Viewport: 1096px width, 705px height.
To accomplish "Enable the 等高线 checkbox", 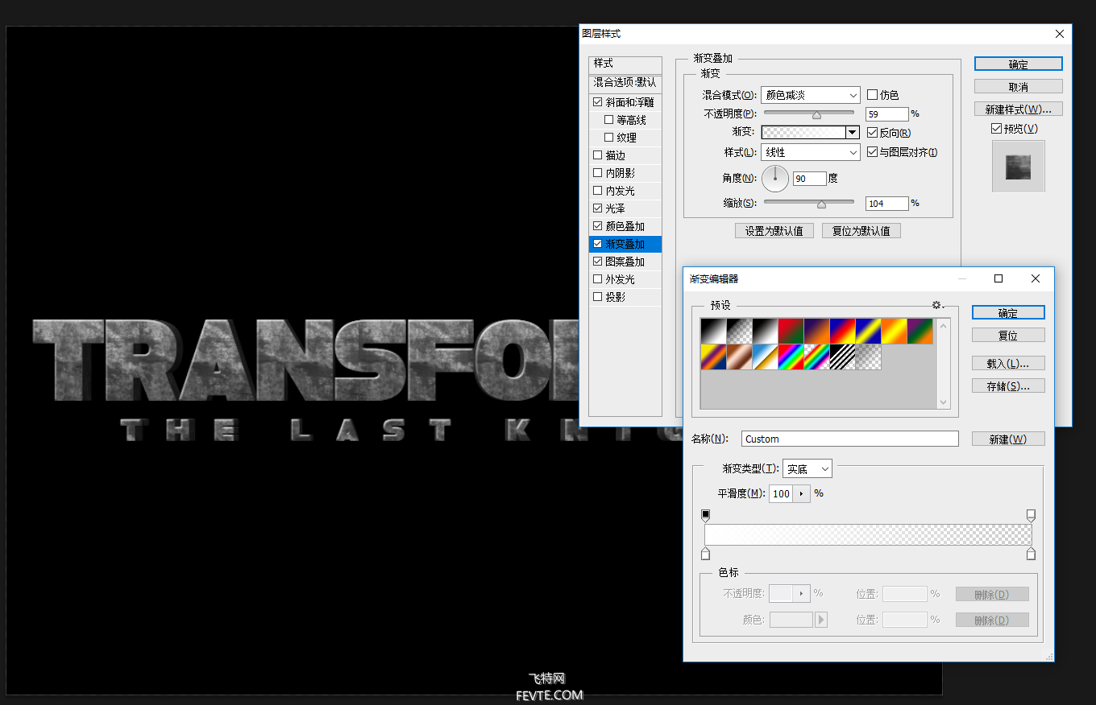I will pyautogui.click(x=608, y=120).
